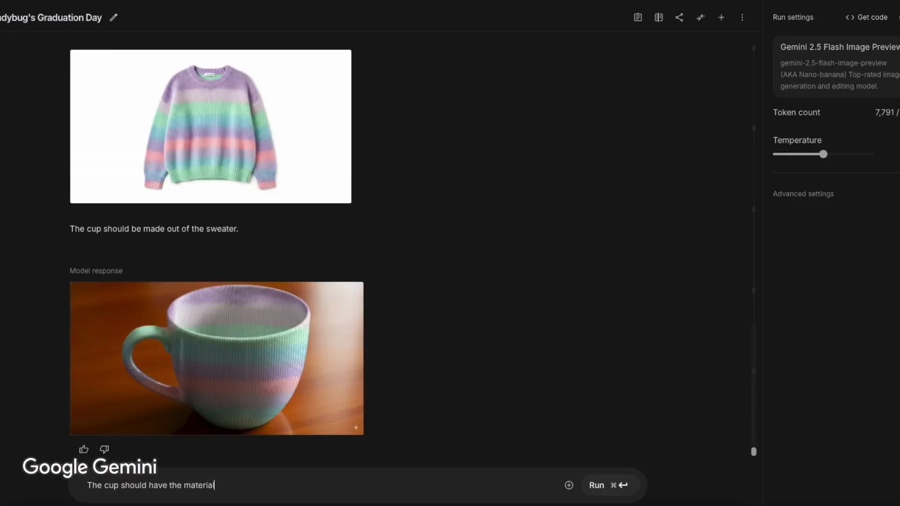Switch focus to the Run settings header
Viewport: 900px width, 506px height.
(x=793, y=17)
